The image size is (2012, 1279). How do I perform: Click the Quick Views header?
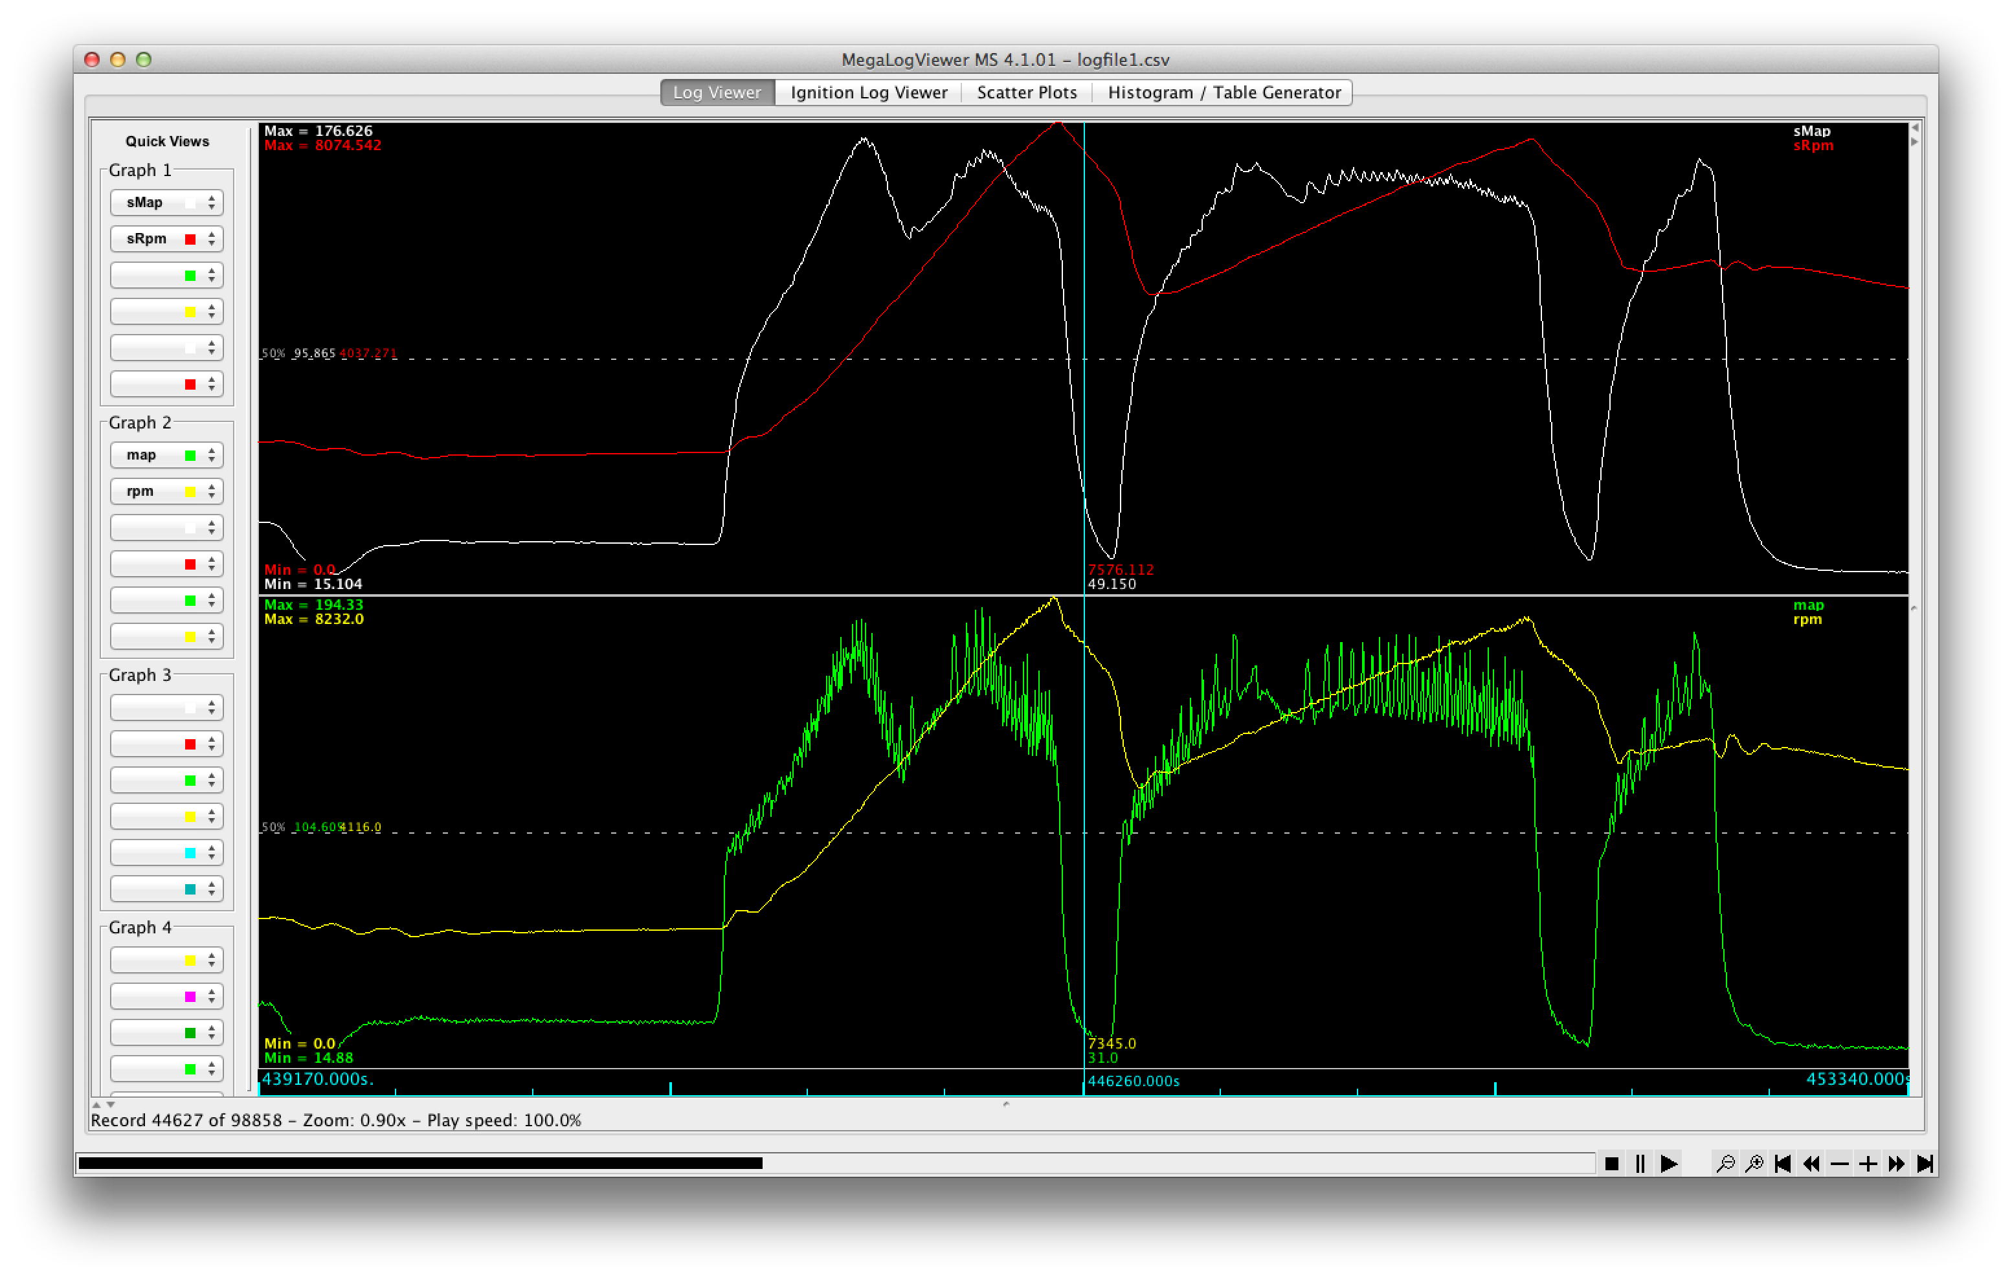tap(167, 142)
